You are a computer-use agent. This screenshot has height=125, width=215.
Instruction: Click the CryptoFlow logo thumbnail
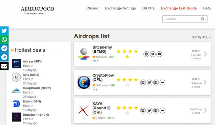(x=84, y=82)
